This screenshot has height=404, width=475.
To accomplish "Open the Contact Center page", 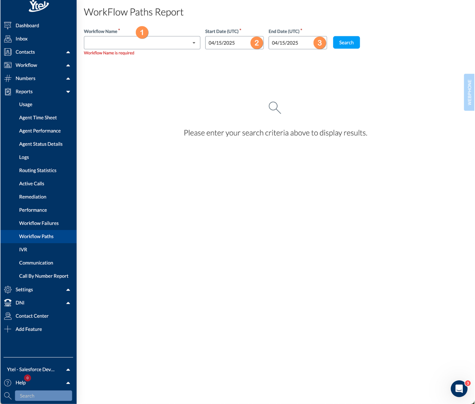I will point(32,316).
